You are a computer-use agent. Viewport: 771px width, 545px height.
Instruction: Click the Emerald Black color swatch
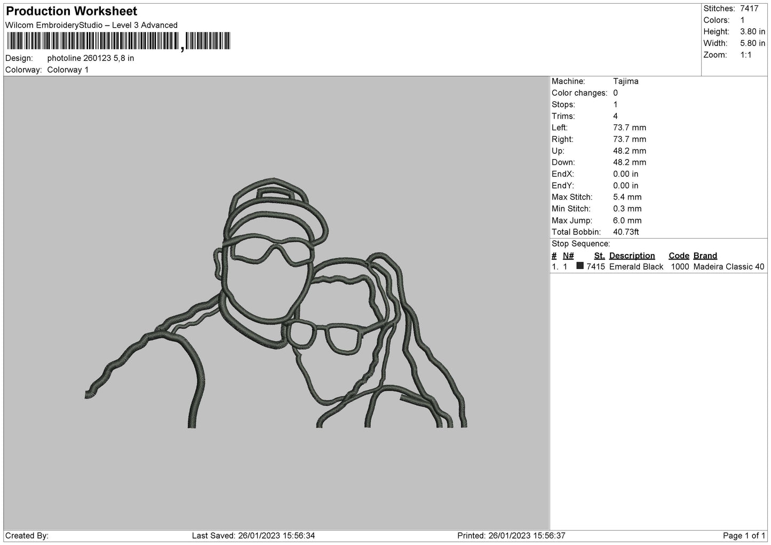(x=580, y=266)
